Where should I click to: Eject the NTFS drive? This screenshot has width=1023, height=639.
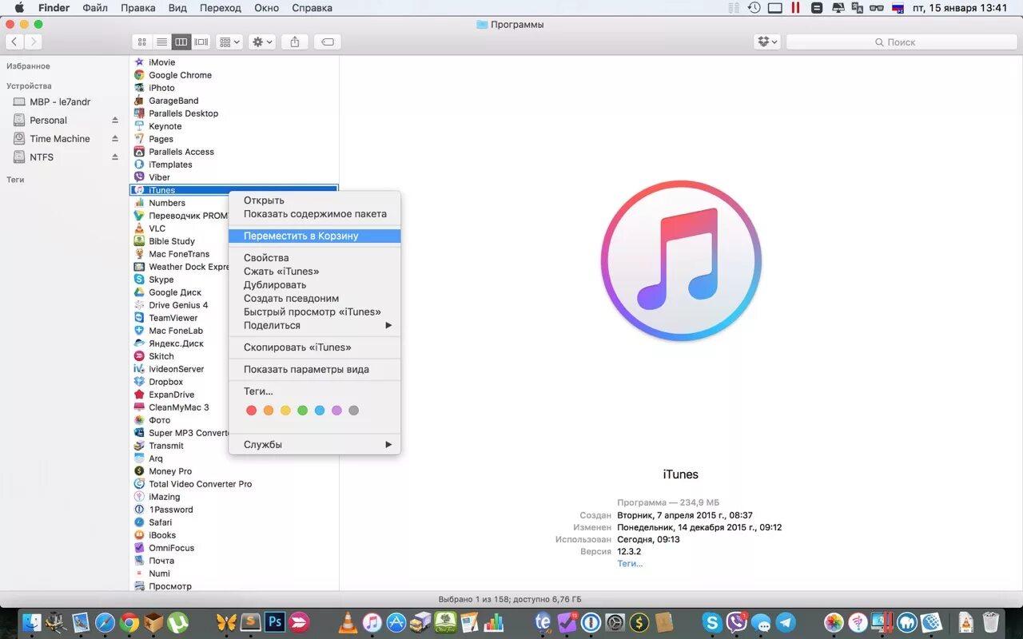point(115,157)
